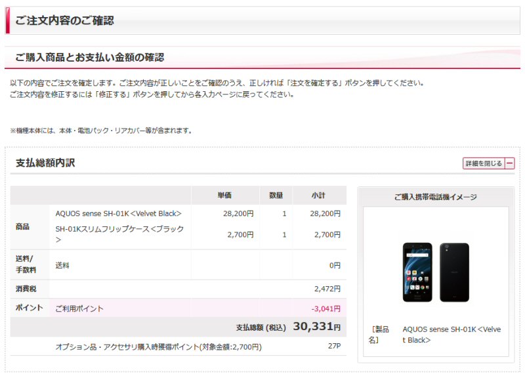Click the 単価 column header
This screenshot has height=378, width=525.
pyautogui.click(x=224, y=195)
